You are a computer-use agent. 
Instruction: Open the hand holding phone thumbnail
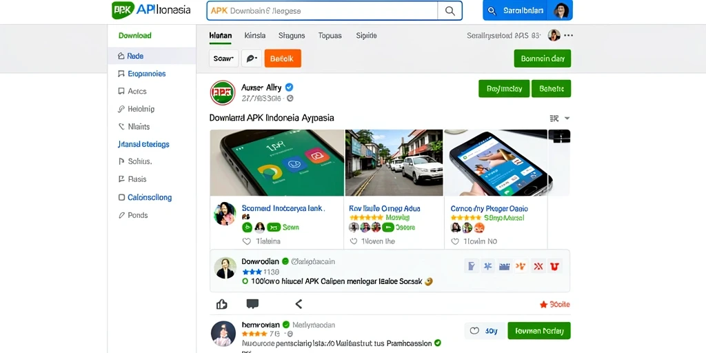[x=496, y=163]
